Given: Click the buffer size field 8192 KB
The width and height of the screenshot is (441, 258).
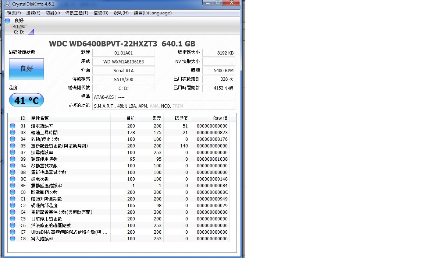Looking at the screenshot, I should 219,53.
